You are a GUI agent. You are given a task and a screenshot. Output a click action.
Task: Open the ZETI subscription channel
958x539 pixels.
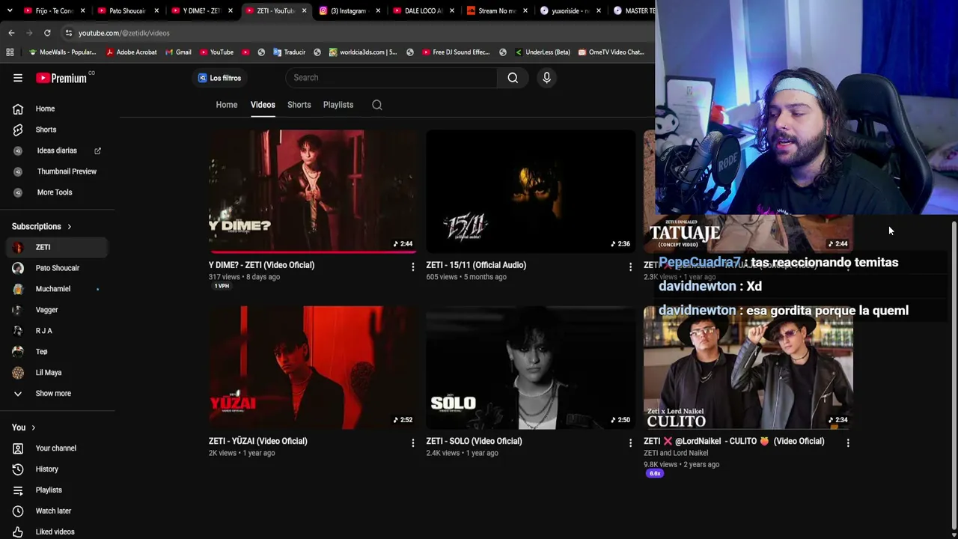point(58,247)
